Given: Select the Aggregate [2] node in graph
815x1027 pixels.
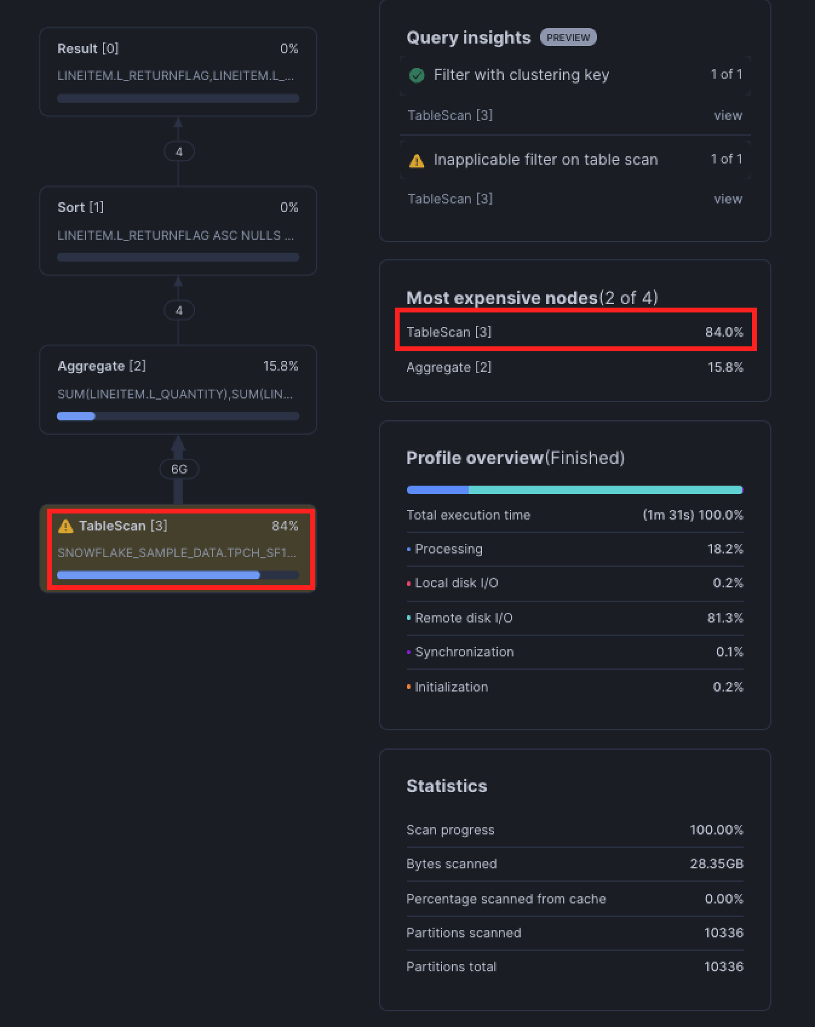Looking at the screenshot, I should (x=178, y=389).
